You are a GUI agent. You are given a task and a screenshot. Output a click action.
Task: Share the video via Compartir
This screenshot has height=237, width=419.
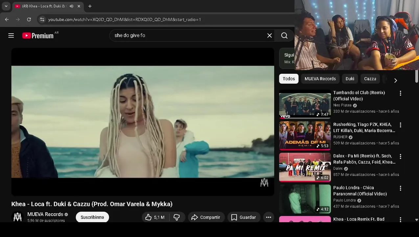tap(206, 217)
